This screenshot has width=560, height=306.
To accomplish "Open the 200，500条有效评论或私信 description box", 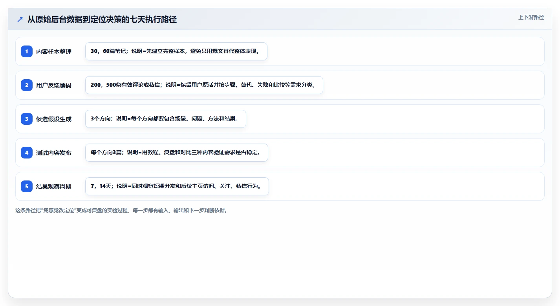I will 204,85.
